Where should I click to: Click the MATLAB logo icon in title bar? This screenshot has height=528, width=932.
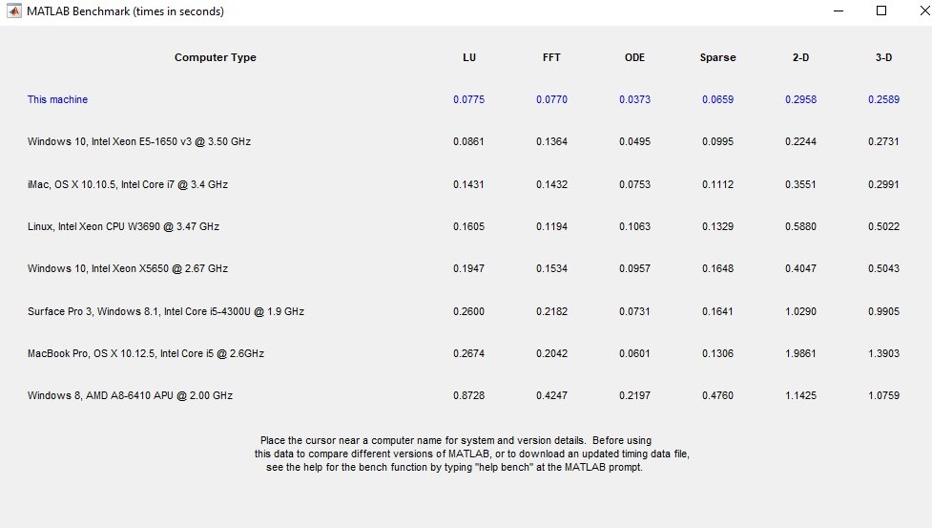coord(13,11)
